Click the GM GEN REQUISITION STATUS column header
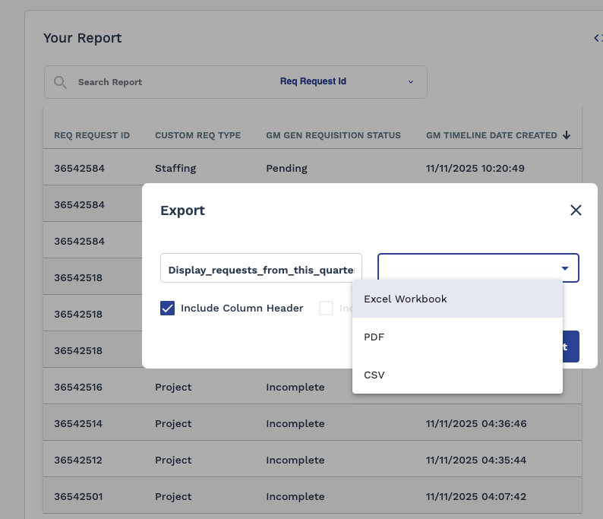The height and width of the screenshot is (519, 603). (333, 135)
